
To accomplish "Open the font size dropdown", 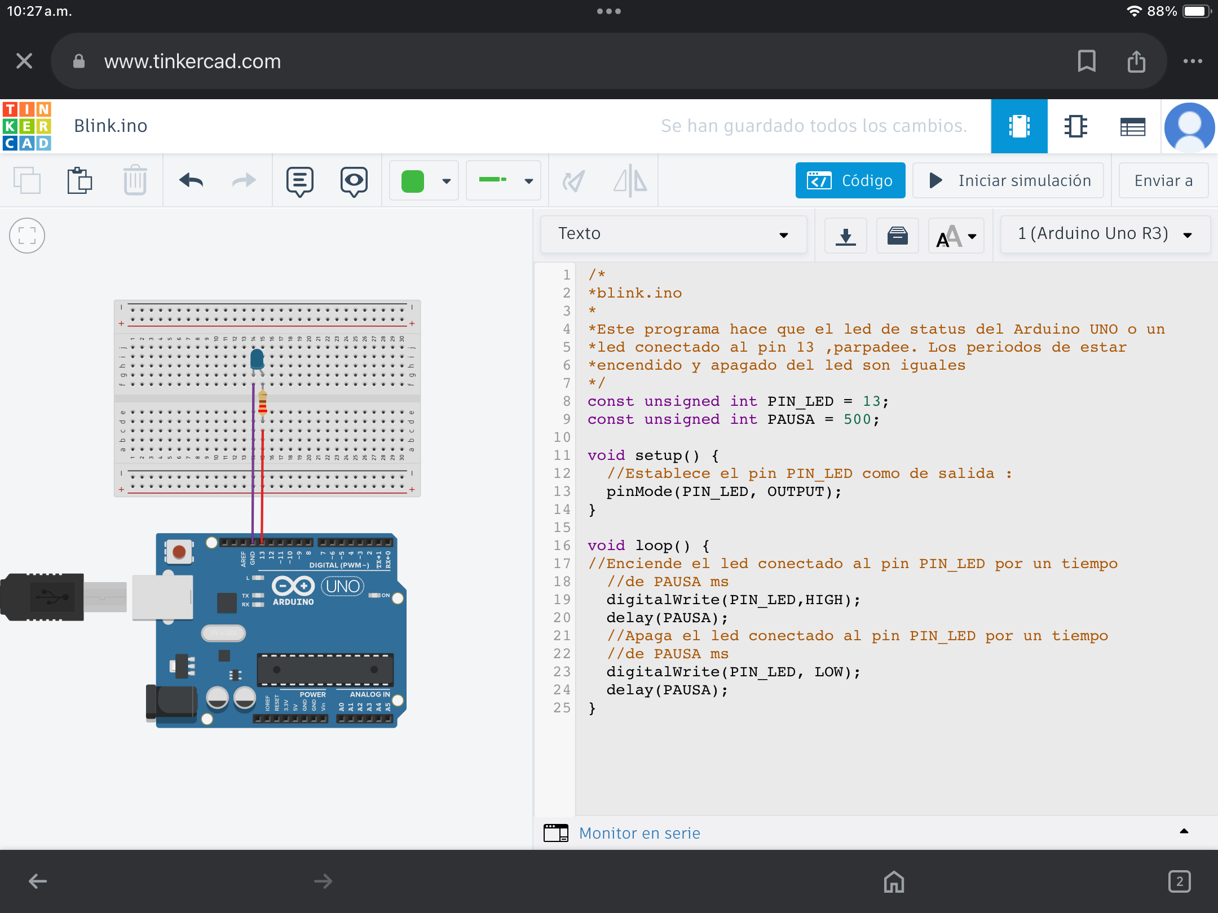I will [956, 236].
